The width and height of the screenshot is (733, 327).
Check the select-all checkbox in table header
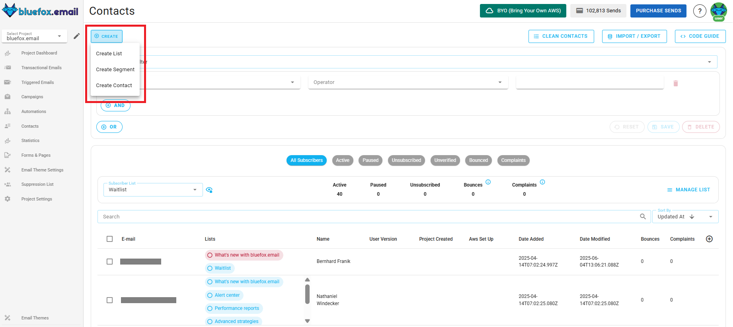110,239
